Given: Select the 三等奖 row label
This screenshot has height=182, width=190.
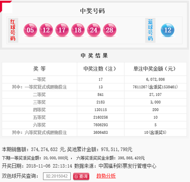Looking at the screenshot, I should pyautogui.click(x=40, y=102).
